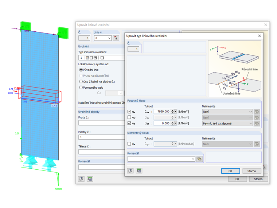Open units and decimals in release type dialog

(x=139, y=171)
